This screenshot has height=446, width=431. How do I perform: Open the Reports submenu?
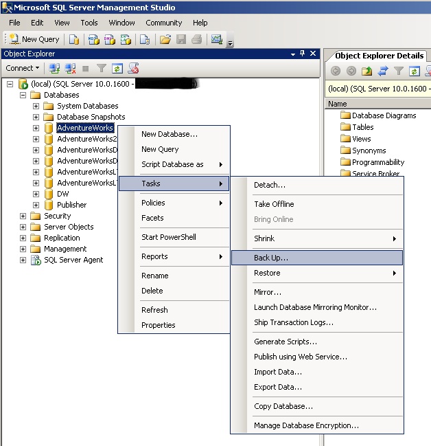pos(174,256)
